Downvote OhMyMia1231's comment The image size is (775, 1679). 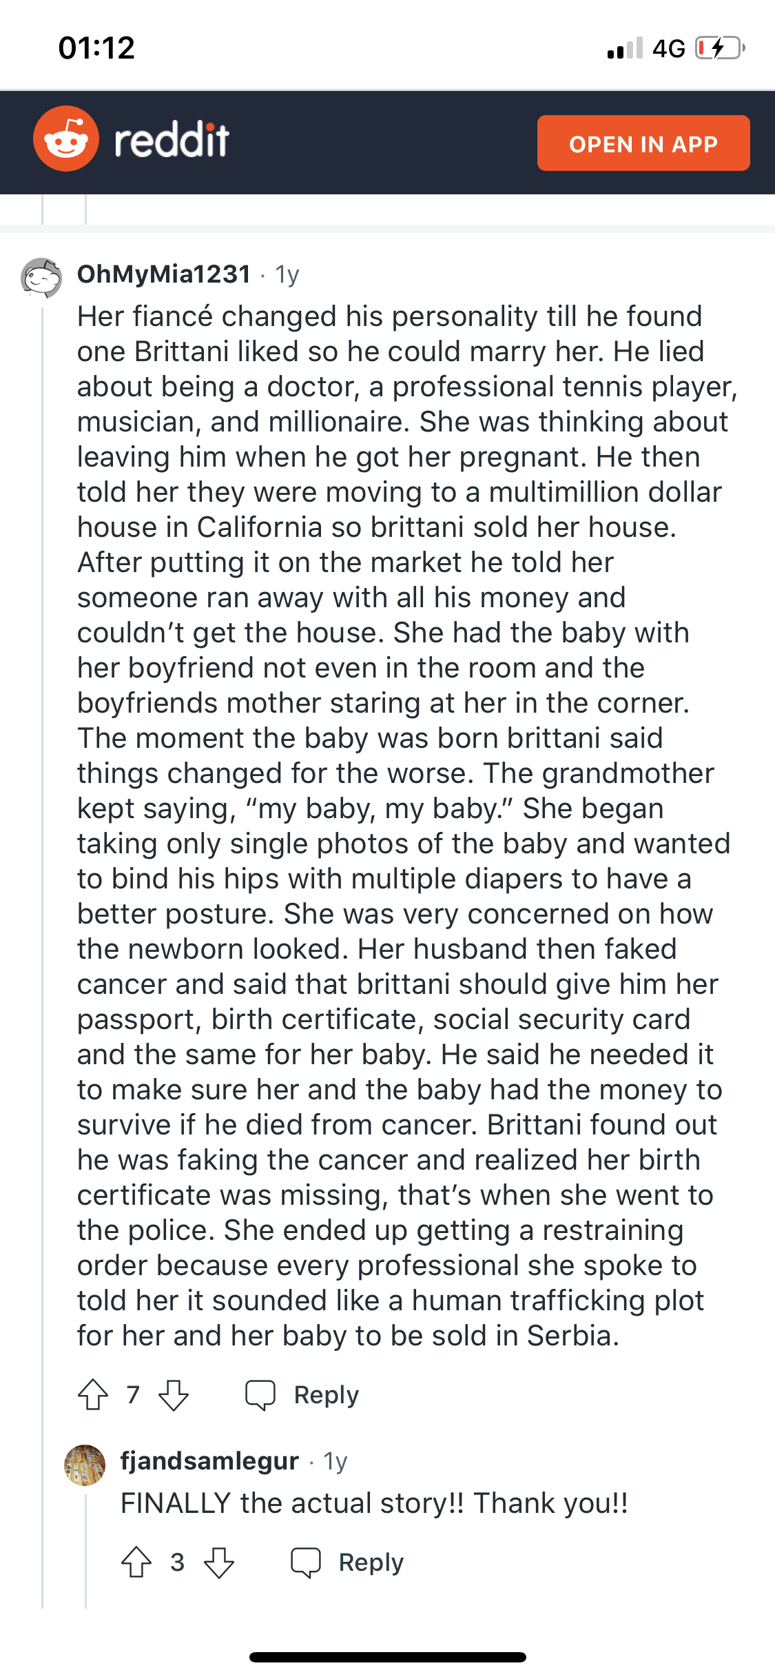click(x=174, y=1395)
